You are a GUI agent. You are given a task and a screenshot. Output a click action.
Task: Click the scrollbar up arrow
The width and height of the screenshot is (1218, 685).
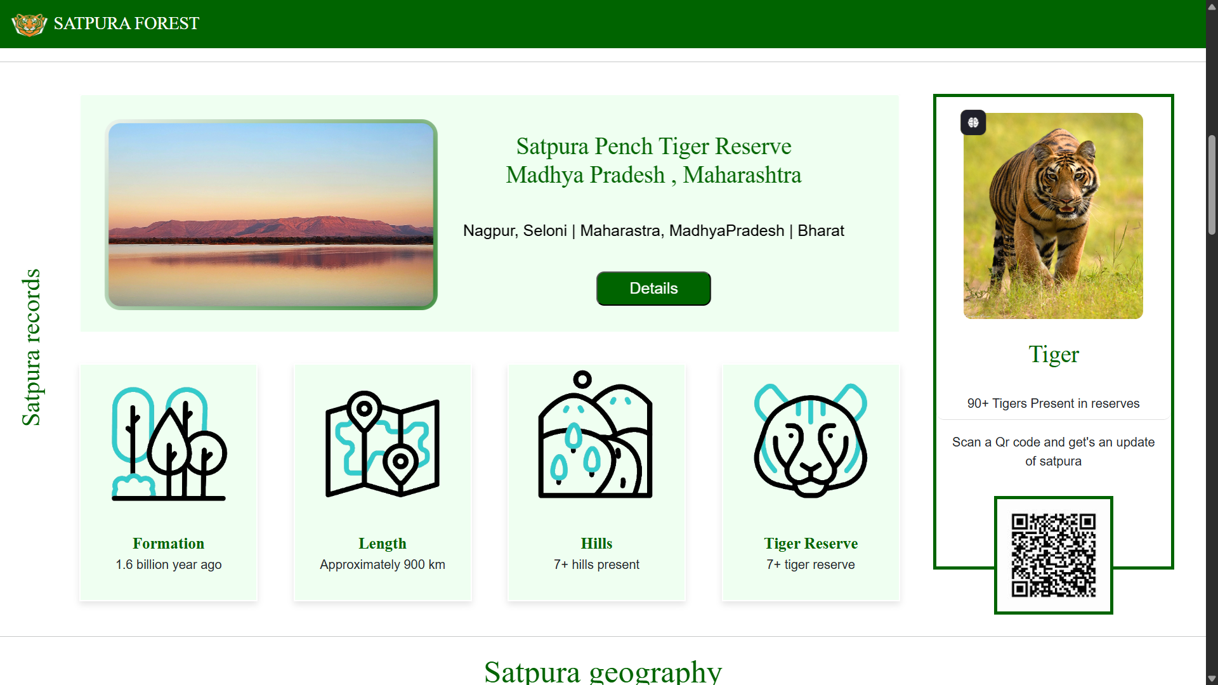point(1212,6)
